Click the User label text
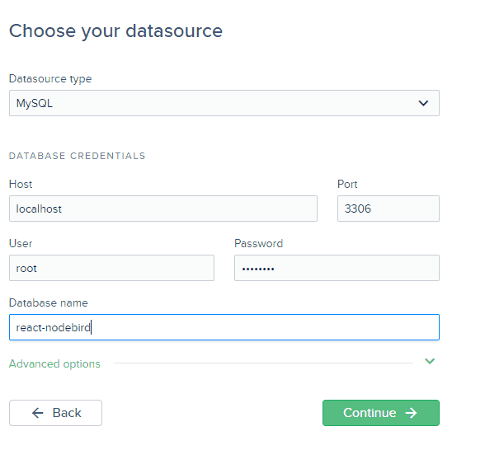Viewport: 485px width, 450px height. point(21,244)
